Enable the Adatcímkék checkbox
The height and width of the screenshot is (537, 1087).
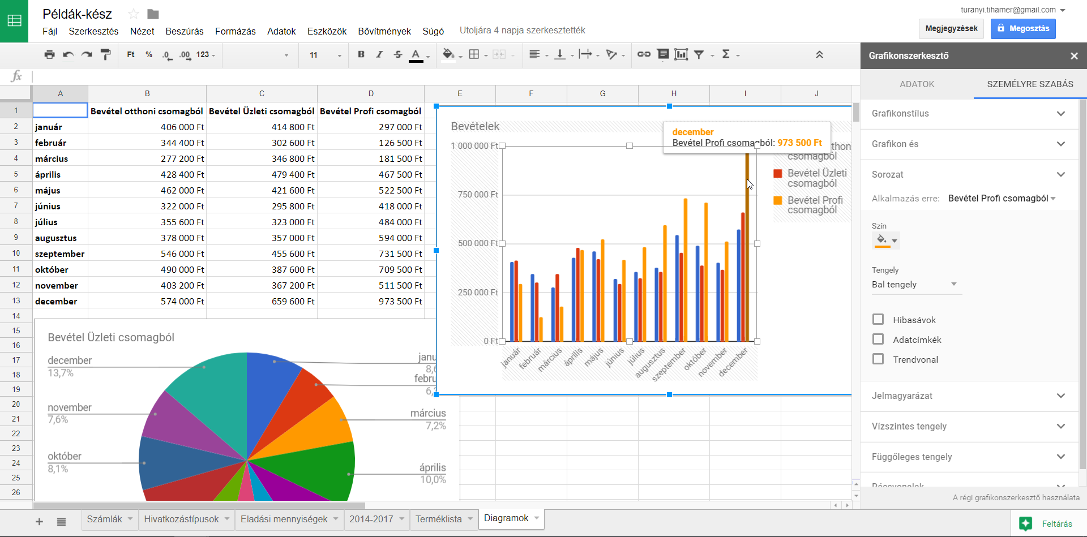pos(878,340)
